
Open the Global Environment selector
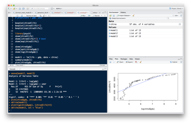(x=118, y=18)
